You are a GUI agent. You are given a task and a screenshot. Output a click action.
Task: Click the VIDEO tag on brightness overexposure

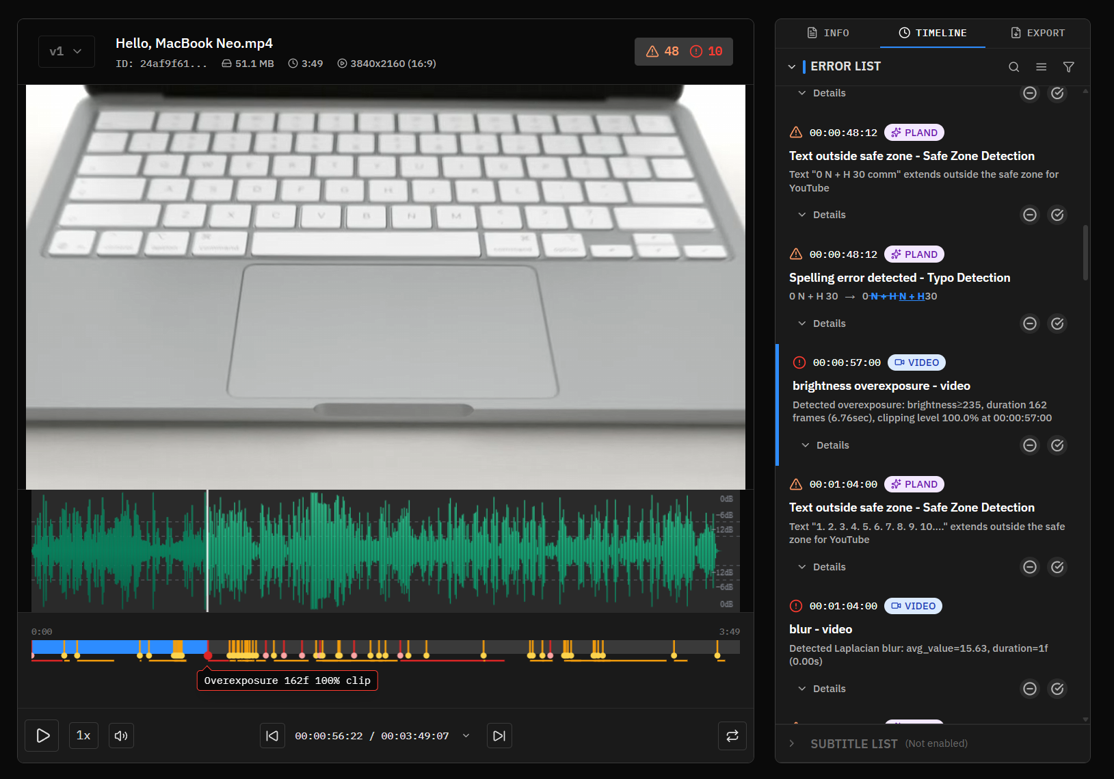(917, 362)
